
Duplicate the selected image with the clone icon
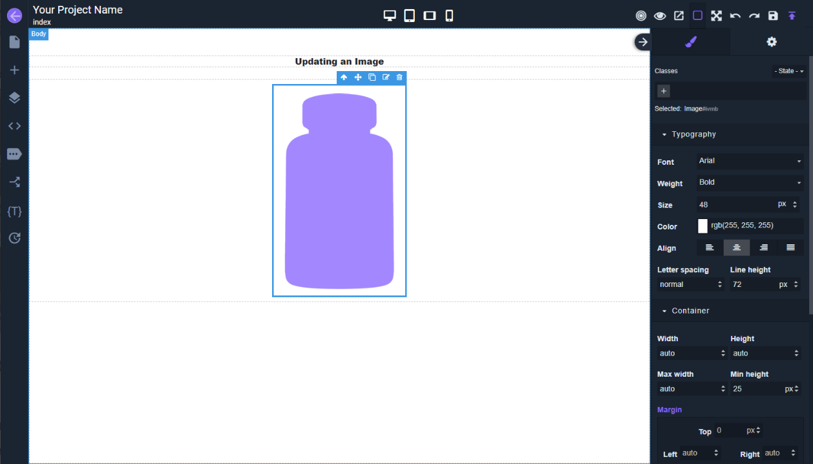click(x=372, y=78)
